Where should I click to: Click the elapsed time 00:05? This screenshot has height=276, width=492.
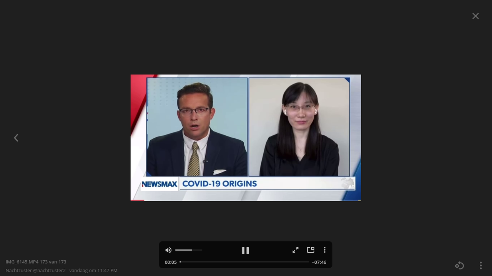coord(171,262)
